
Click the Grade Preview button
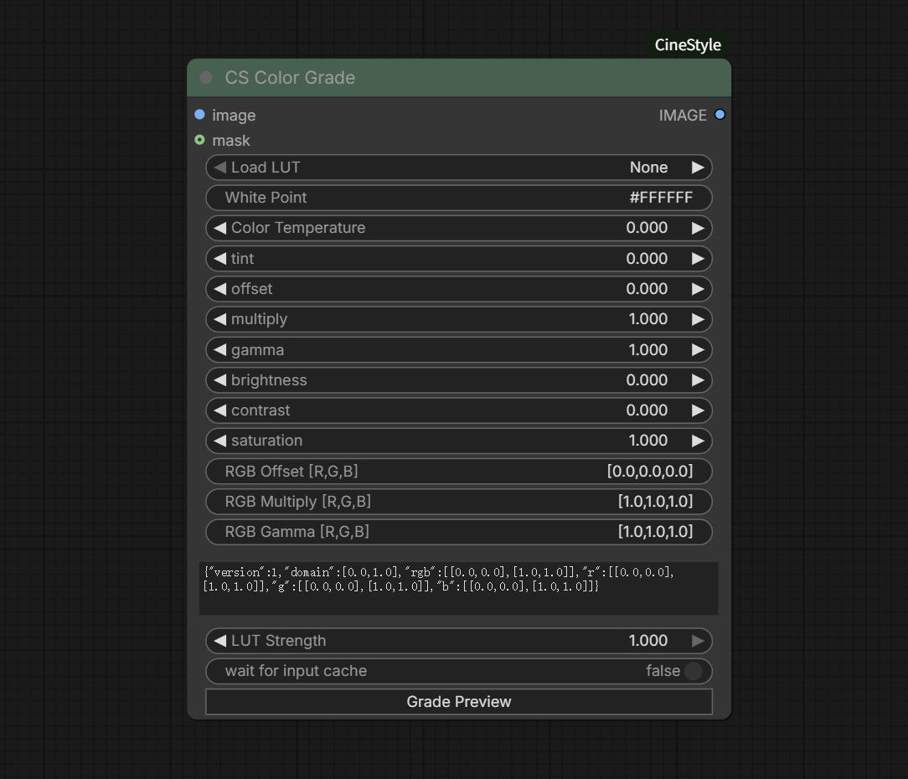click(x=459, y=701)
